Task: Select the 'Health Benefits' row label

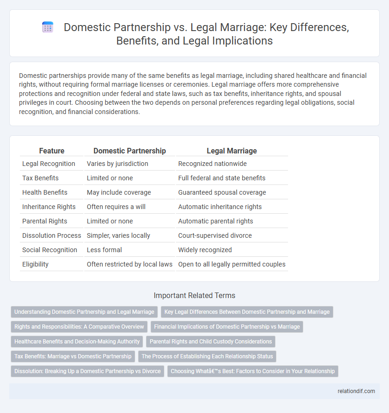Action: click(45, 192)
